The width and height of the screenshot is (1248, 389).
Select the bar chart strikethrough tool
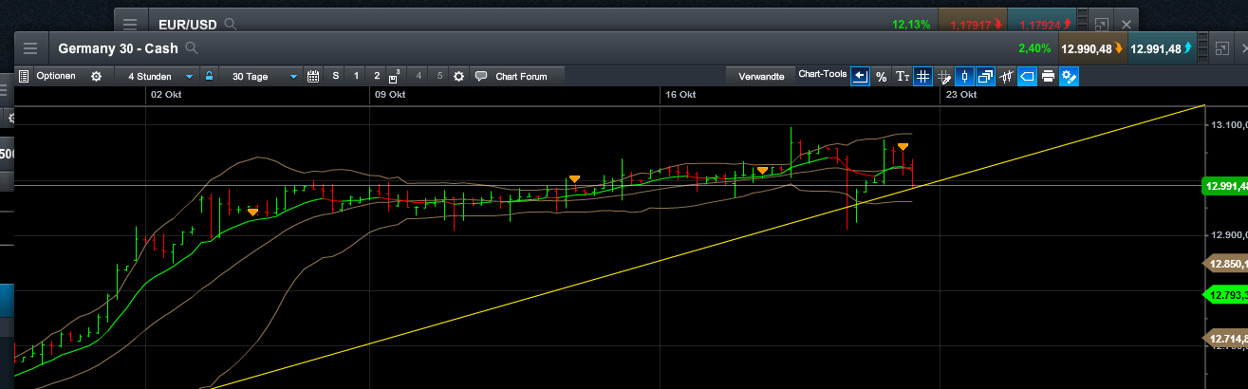coord(1006,76)
